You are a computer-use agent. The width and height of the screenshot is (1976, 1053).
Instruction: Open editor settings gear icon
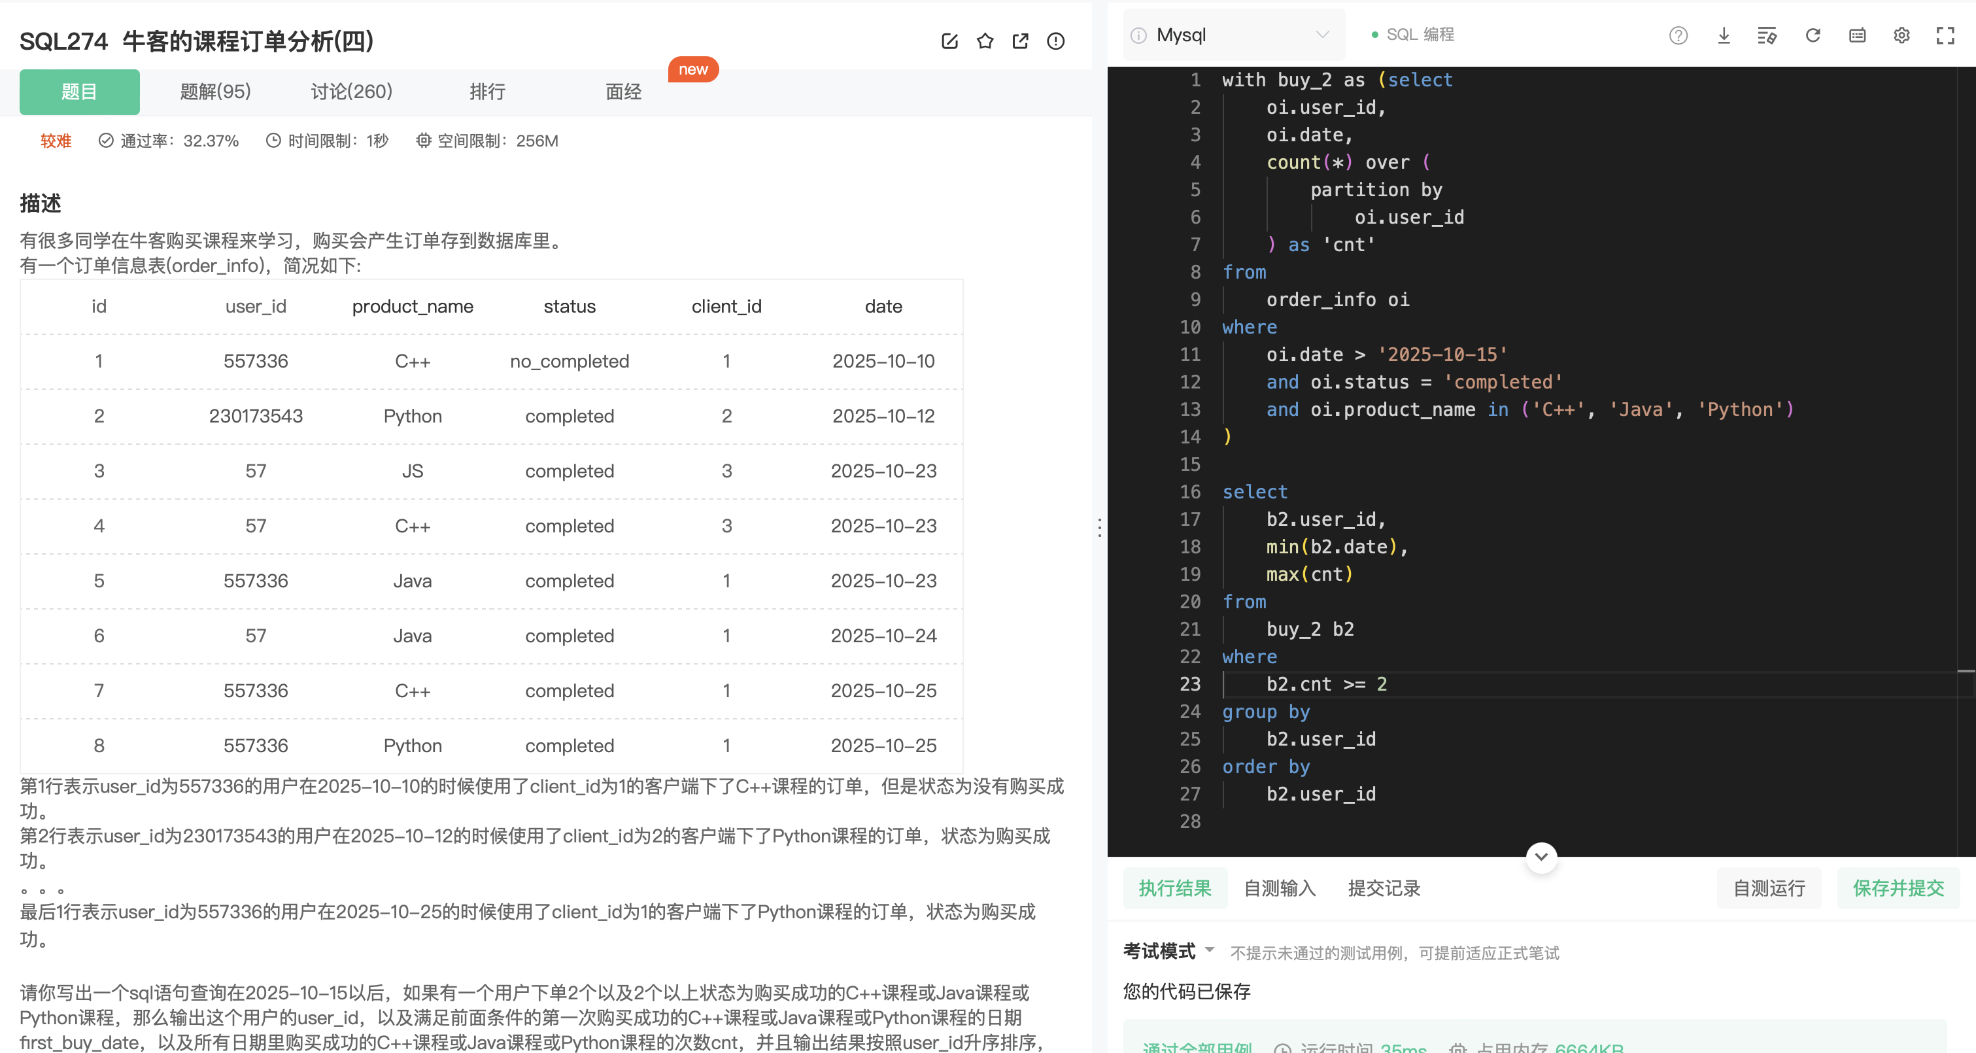pyautogui.click(x=1901, y=35)
